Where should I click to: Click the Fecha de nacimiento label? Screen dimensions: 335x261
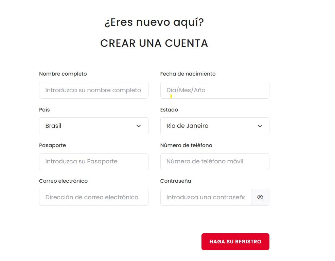coord(188,74)
